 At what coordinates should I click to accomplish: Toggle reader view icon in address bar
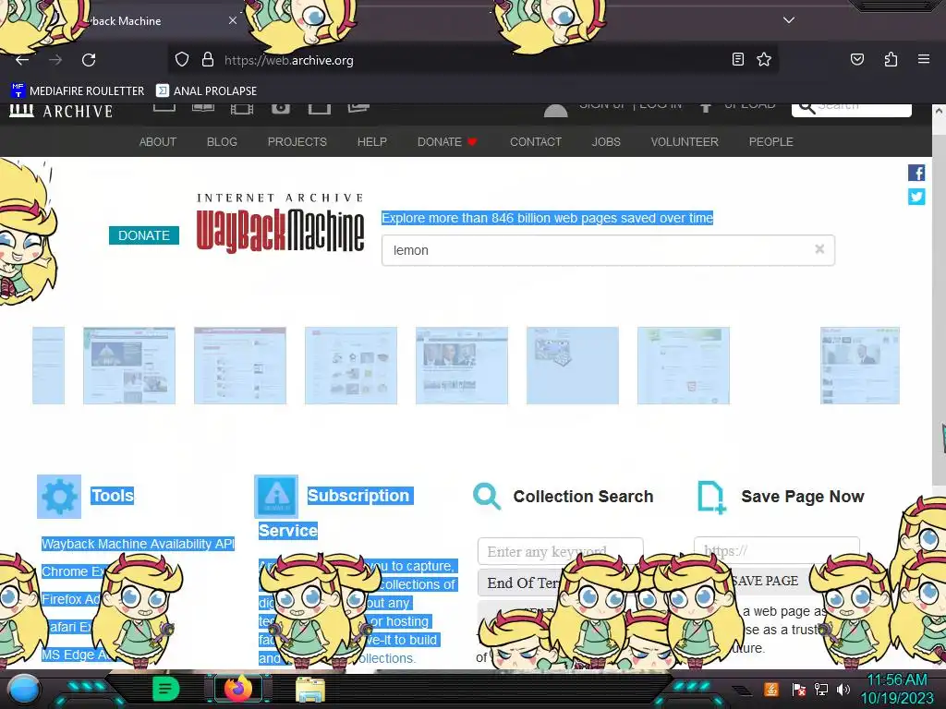pyautogui.click(x=737, y=59)
